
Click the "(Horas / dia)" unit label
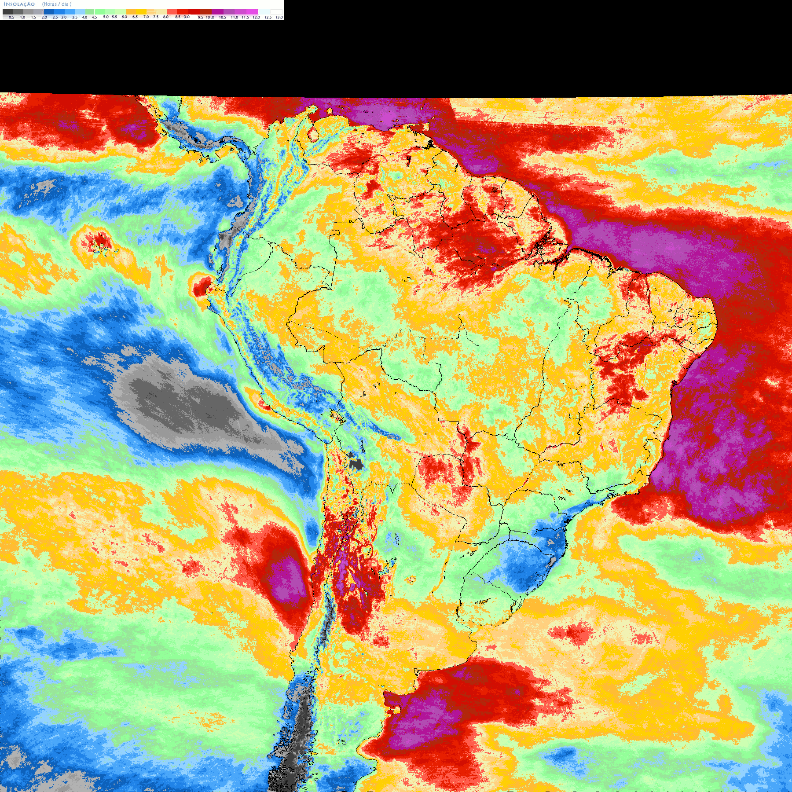(57, 4)
